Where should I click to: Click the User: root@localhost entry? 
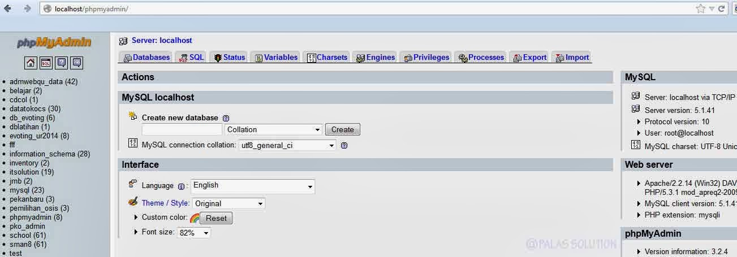click(679, 133)
